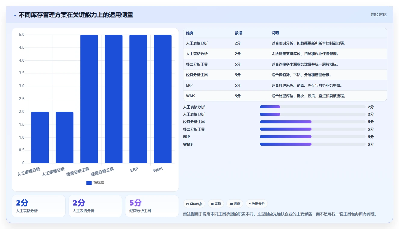Click the 进度 chip
Image resolution: width=399 pixels, height=229 pixels.
[235, 204]
